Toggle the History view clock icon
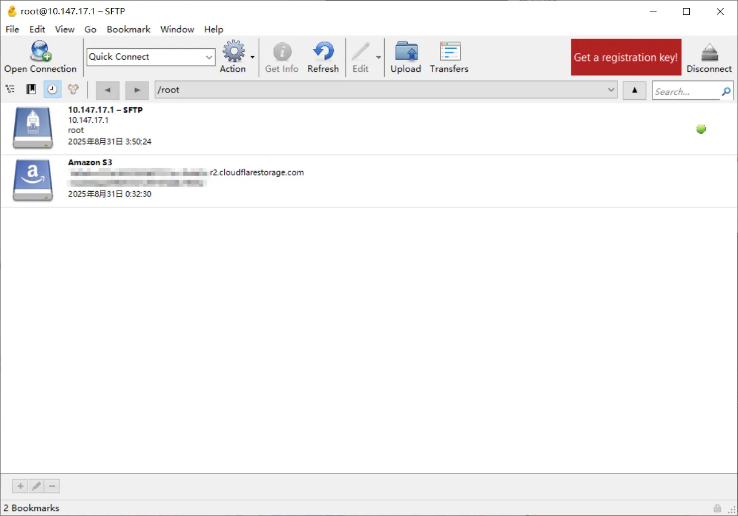738x516 pixels. (x=52, y=89)
